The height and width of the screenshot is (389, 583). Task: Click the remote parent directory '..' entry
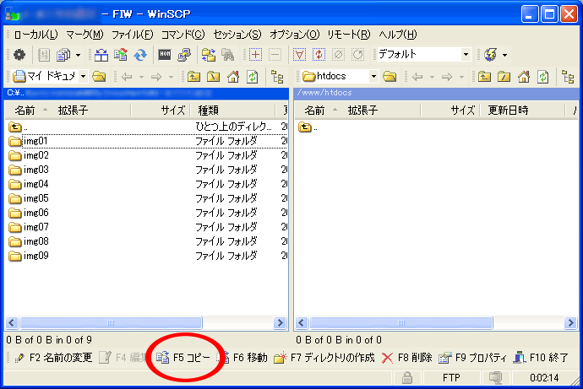tap(308, 127)
